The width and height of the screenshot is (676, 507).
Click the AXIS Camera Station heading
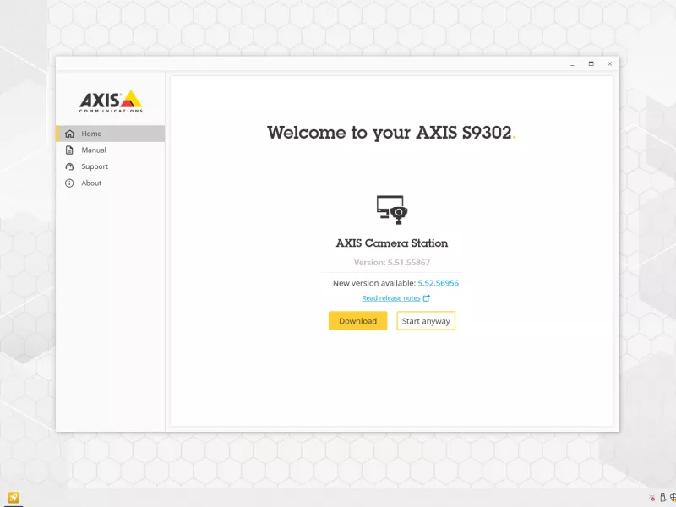[x=392, y=243]
